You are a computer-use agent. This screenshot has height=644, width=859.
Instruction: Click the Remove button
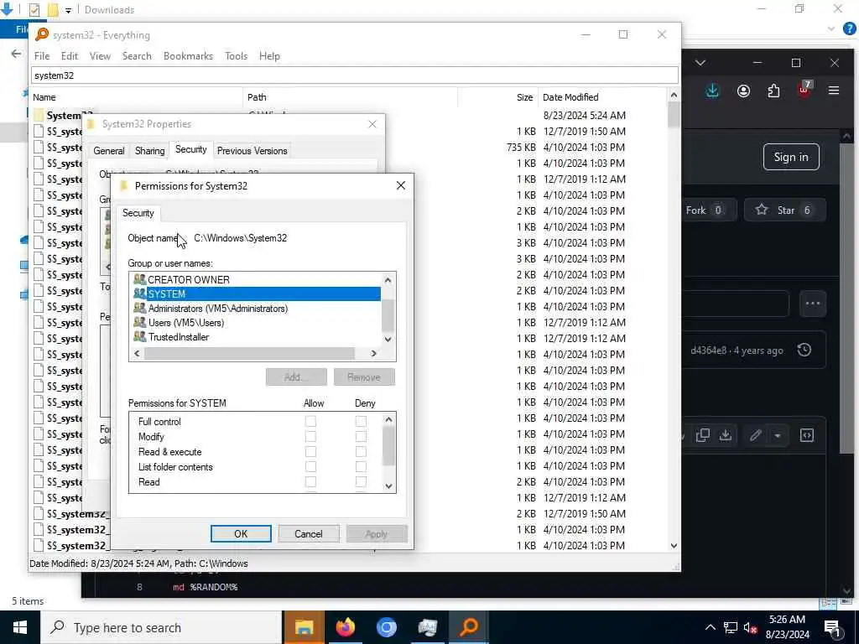(x=364, y=377)
